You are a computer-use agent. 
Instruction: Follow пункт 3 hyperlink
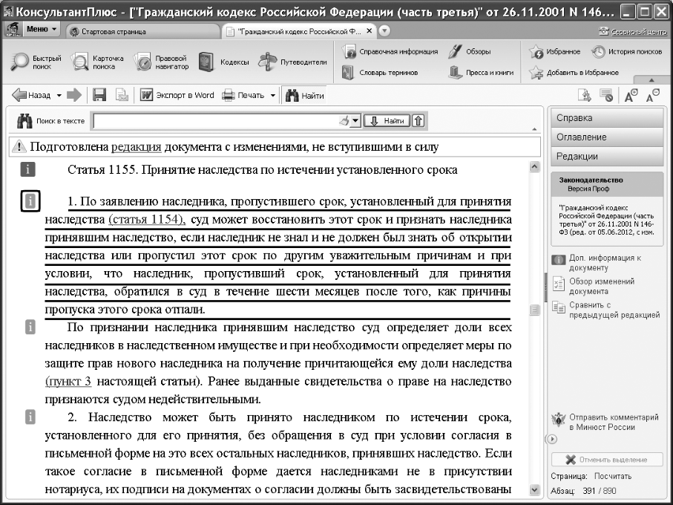tap(68, 381)
